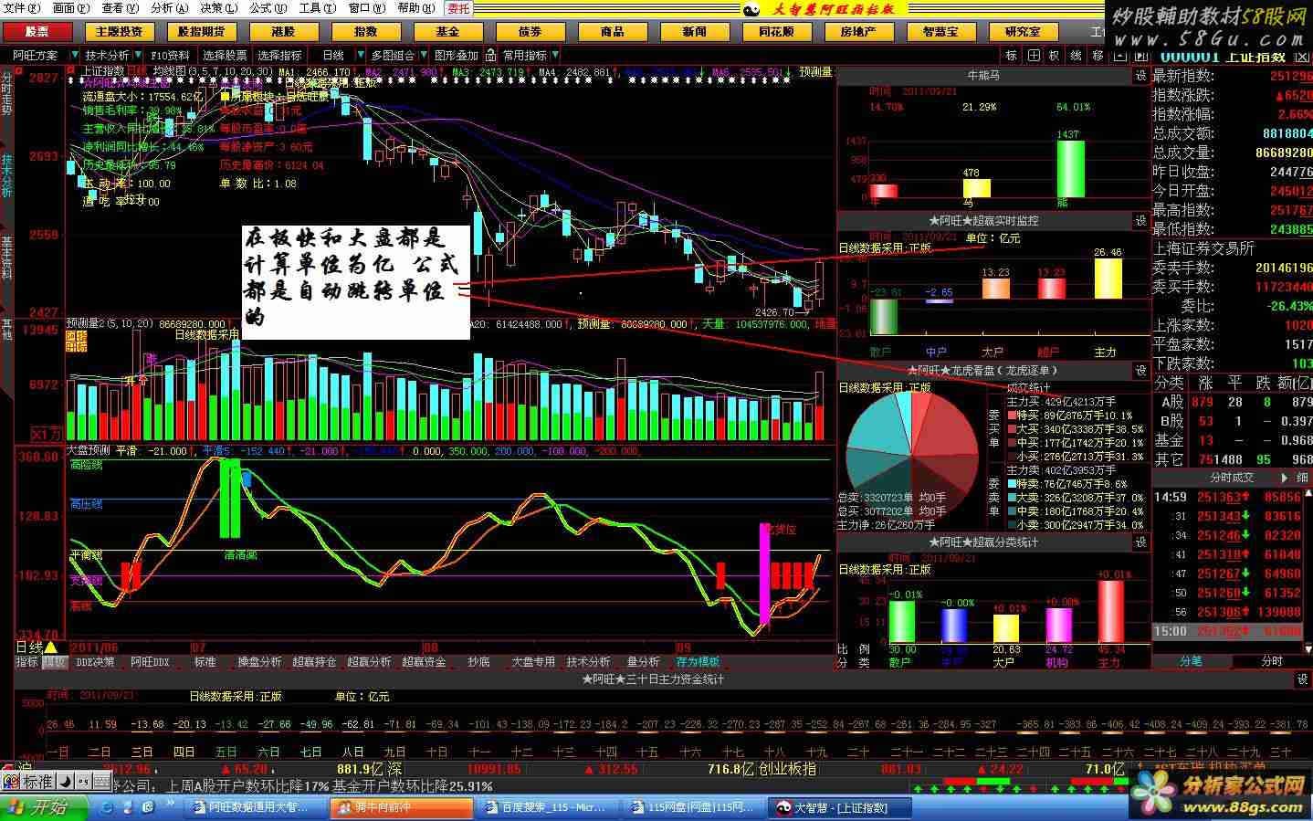Open the 公式 menu
This screenshot has height=821, width=1313.
(x=268, y=8)
